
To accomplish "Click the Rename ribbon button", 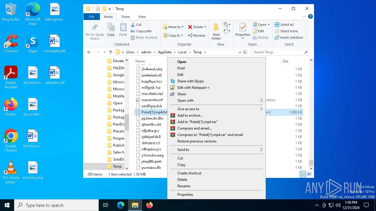I will click(197, 35).
